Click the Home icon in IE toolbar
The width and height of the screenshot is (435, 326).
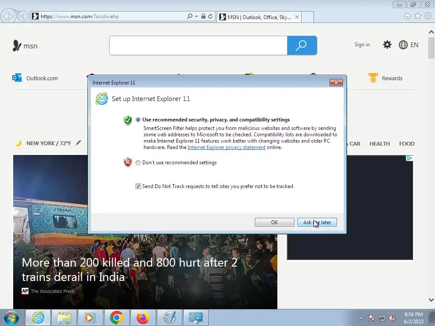click(x=407, y=16)
